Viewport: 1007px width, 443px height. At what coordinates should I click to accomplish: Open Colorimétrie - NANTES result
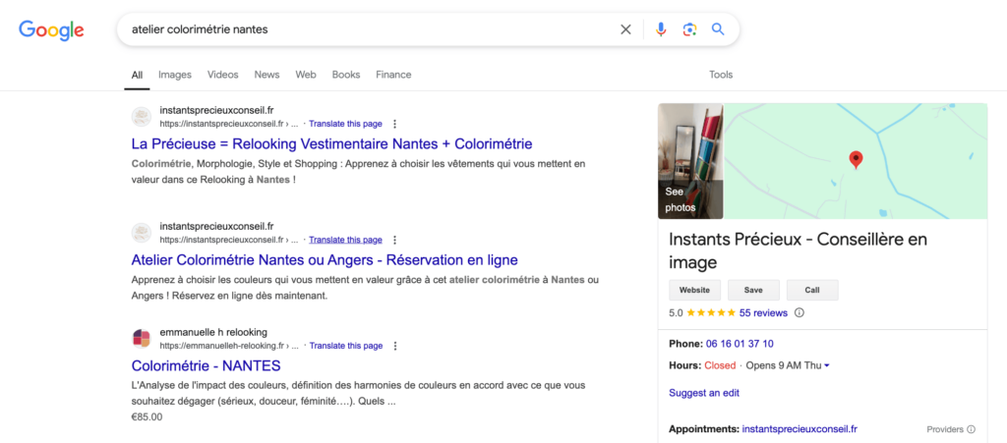click(207, 365)
